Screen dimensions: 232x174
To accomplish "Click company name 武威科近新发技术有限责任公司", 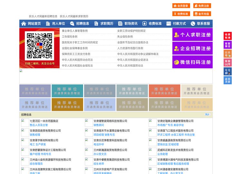I will 176,150.
